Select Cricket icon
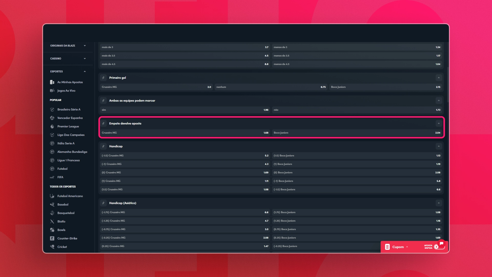Screen dimensions: 492x277 [x=52, y=247]
